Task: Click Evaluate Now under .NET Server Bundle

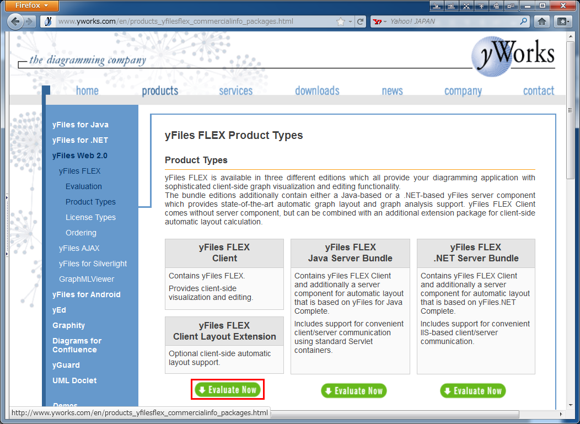Action: point(472,391)
